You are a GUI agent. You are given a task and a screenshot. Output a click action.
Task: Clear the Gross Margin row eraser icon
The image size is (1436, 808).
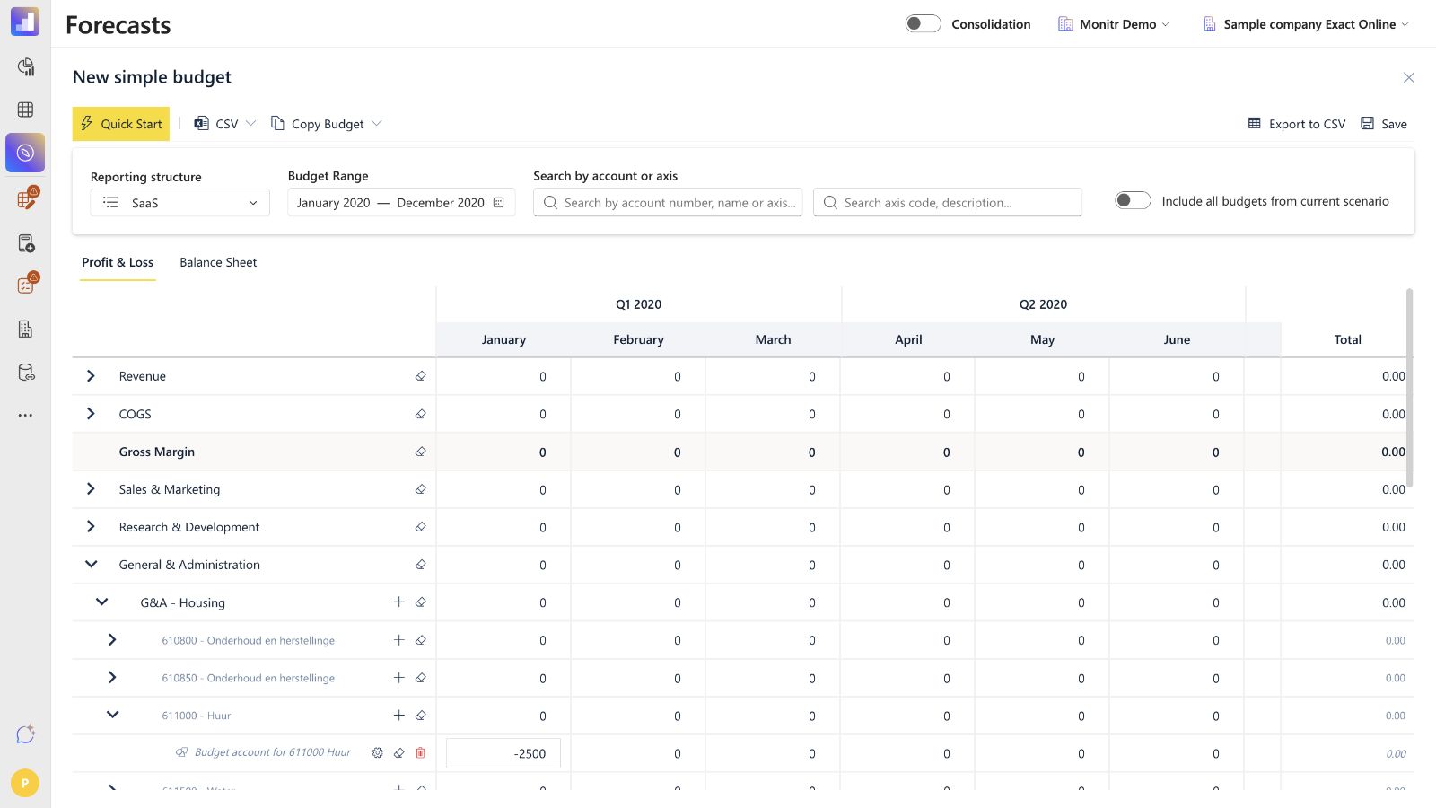(420, 452)
